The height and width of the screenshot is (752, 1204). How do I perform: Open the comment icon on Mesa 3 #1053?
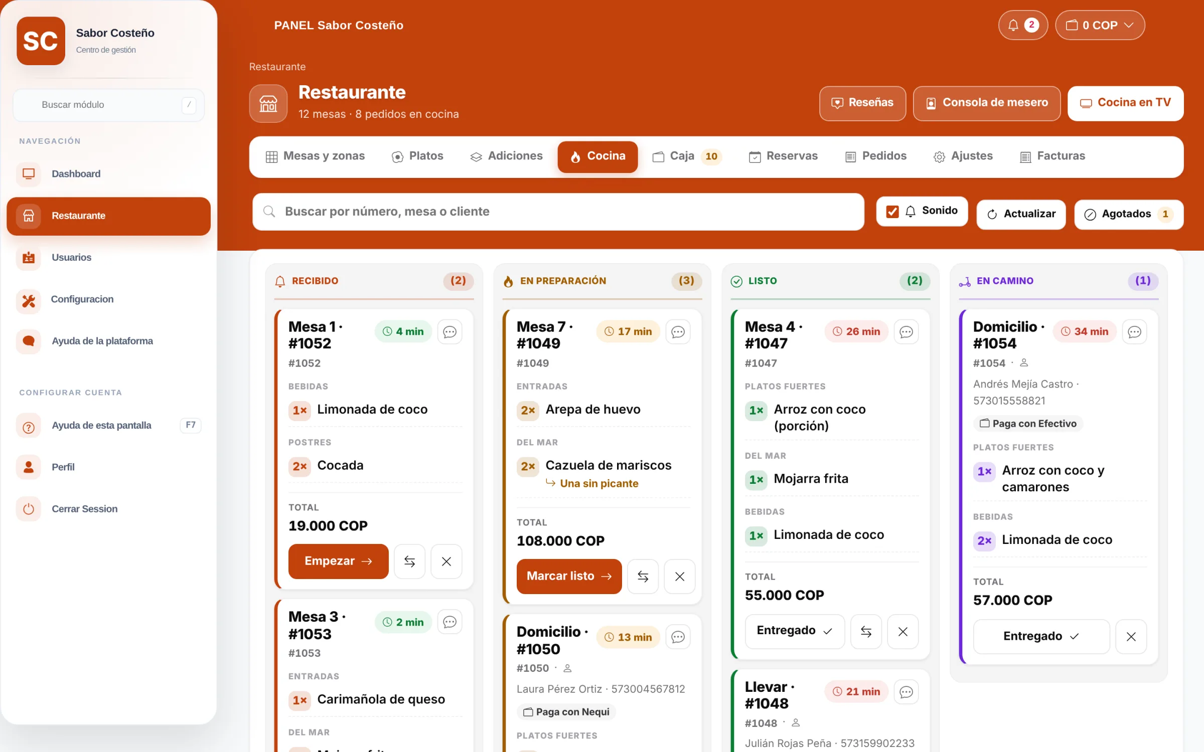(449, 622)
